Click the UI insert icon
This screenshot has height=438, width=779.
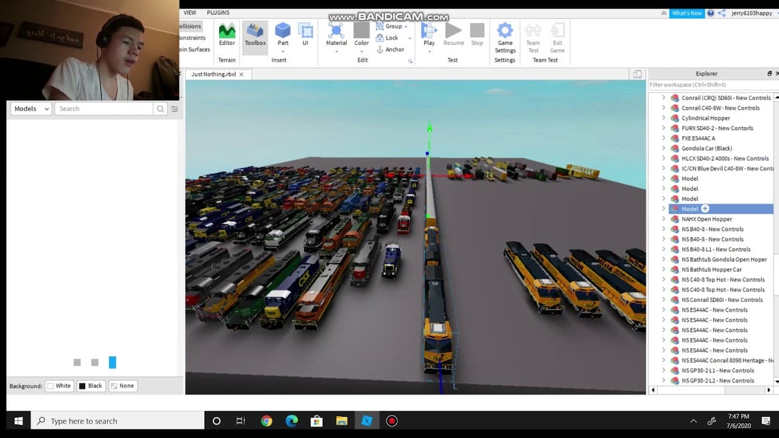(306, 35)
